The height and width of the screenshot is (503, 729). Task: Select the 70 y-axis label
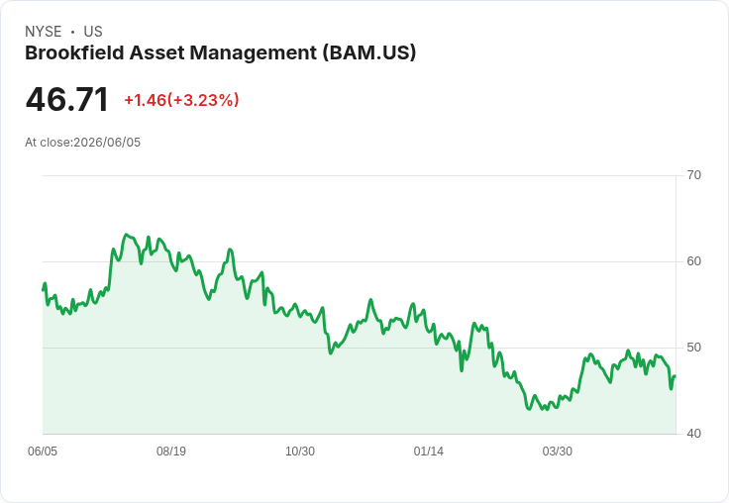pos(693,175)
